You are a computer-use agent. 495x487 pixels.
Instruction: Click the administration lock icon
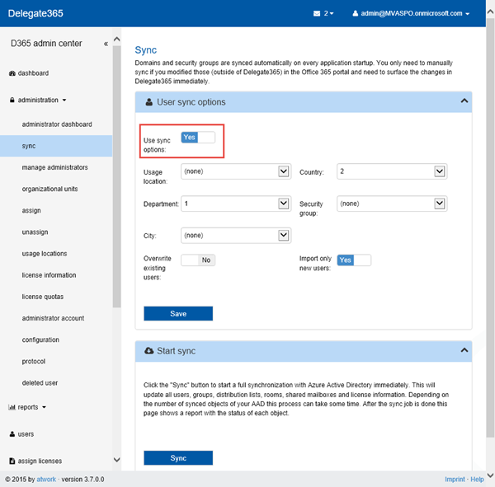12,101
